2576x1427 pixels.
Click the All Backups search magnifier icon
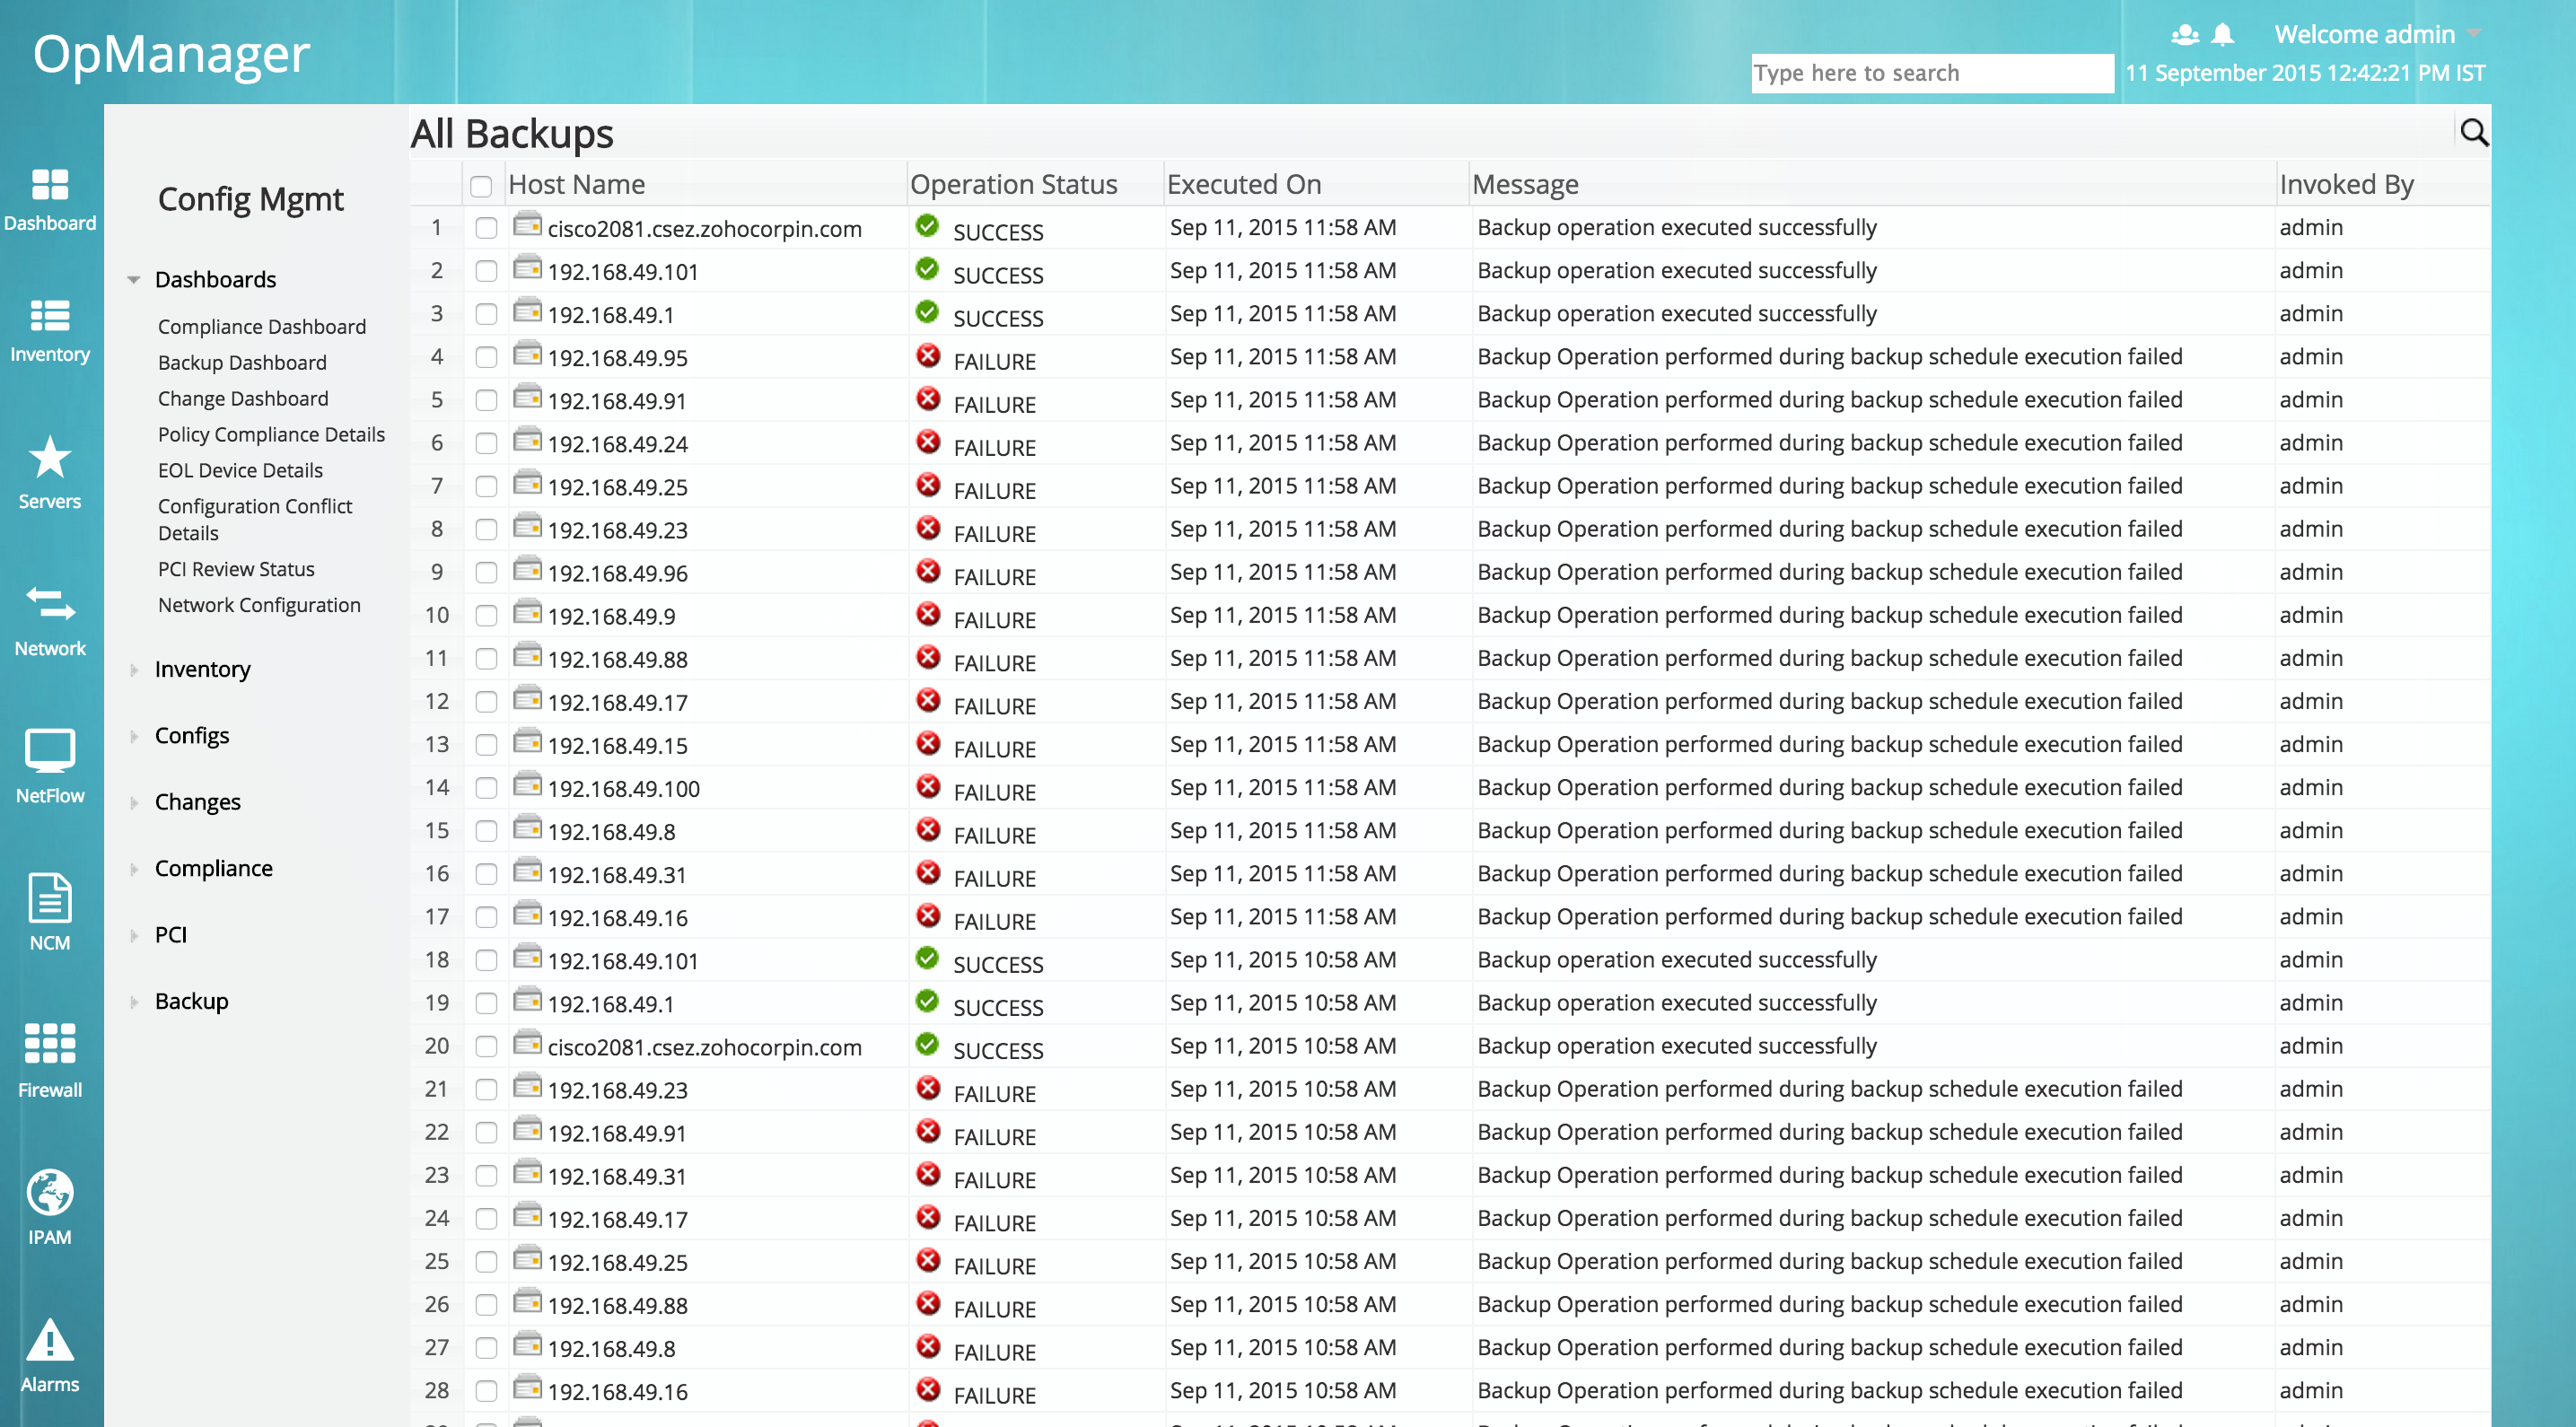(2473, 132)
